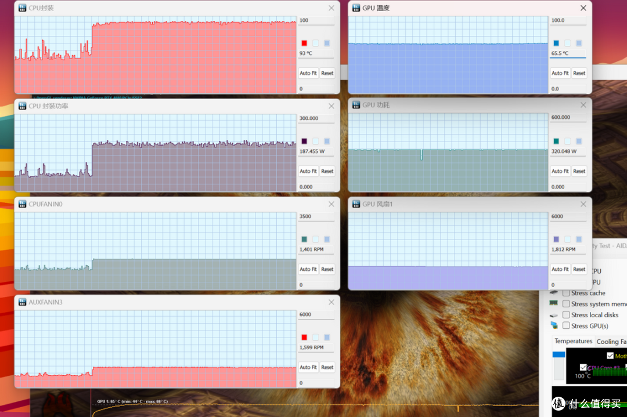Enable the Stress GPU(s) checkbox
627x417 pixels.
(566, 325)
